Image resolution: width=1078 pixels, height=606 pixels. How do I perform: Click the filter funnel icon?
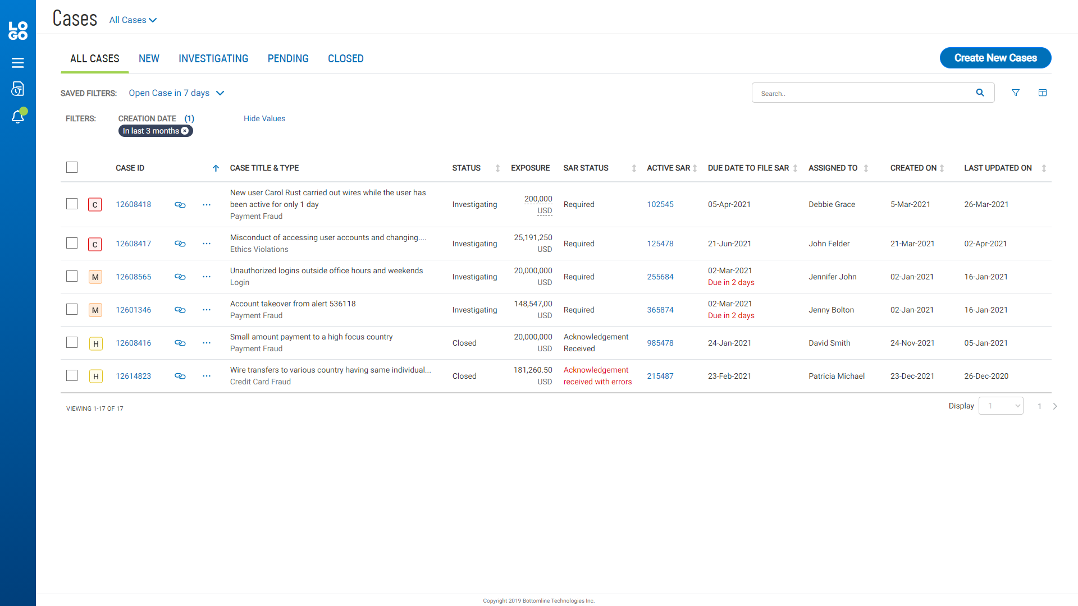pyautogui.click(x=1016, y=93)
